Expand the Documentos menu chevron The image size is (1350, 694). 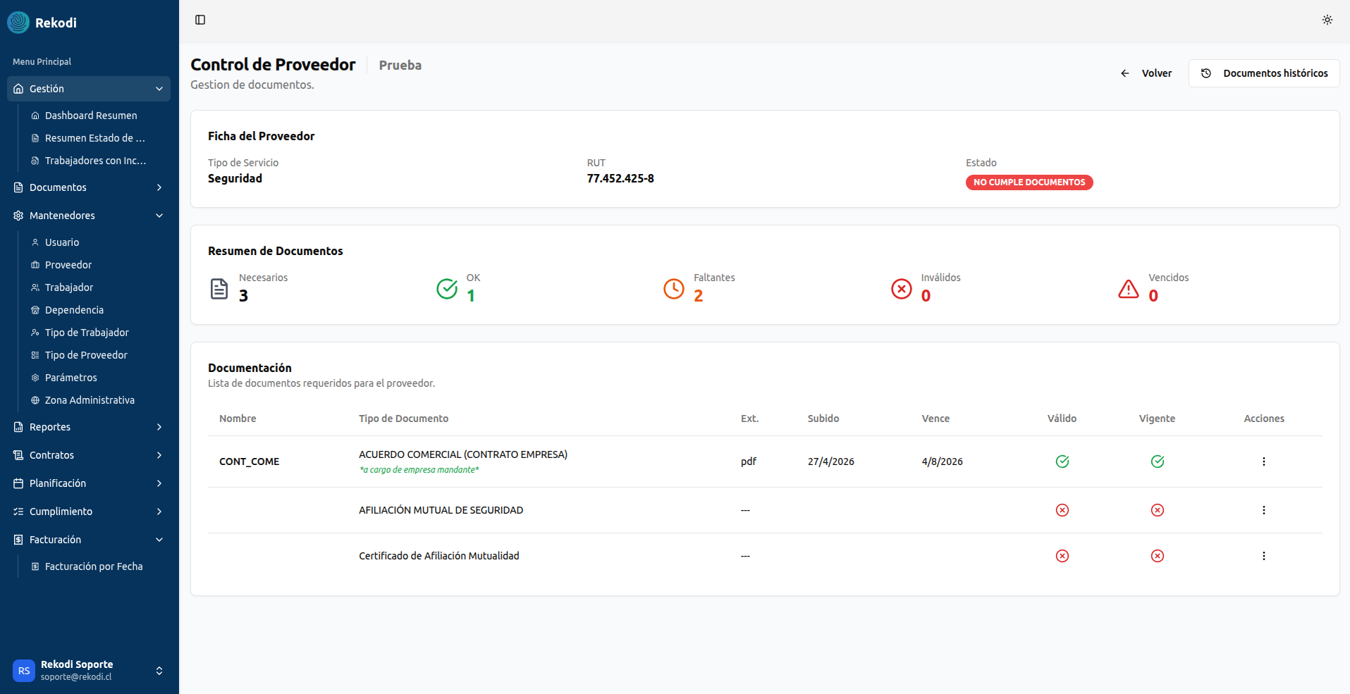click(159, 187)
